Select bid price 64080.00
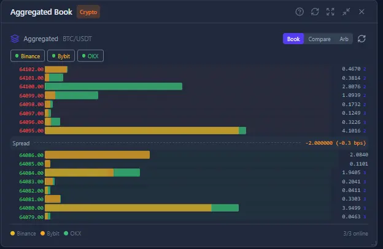 31,208
